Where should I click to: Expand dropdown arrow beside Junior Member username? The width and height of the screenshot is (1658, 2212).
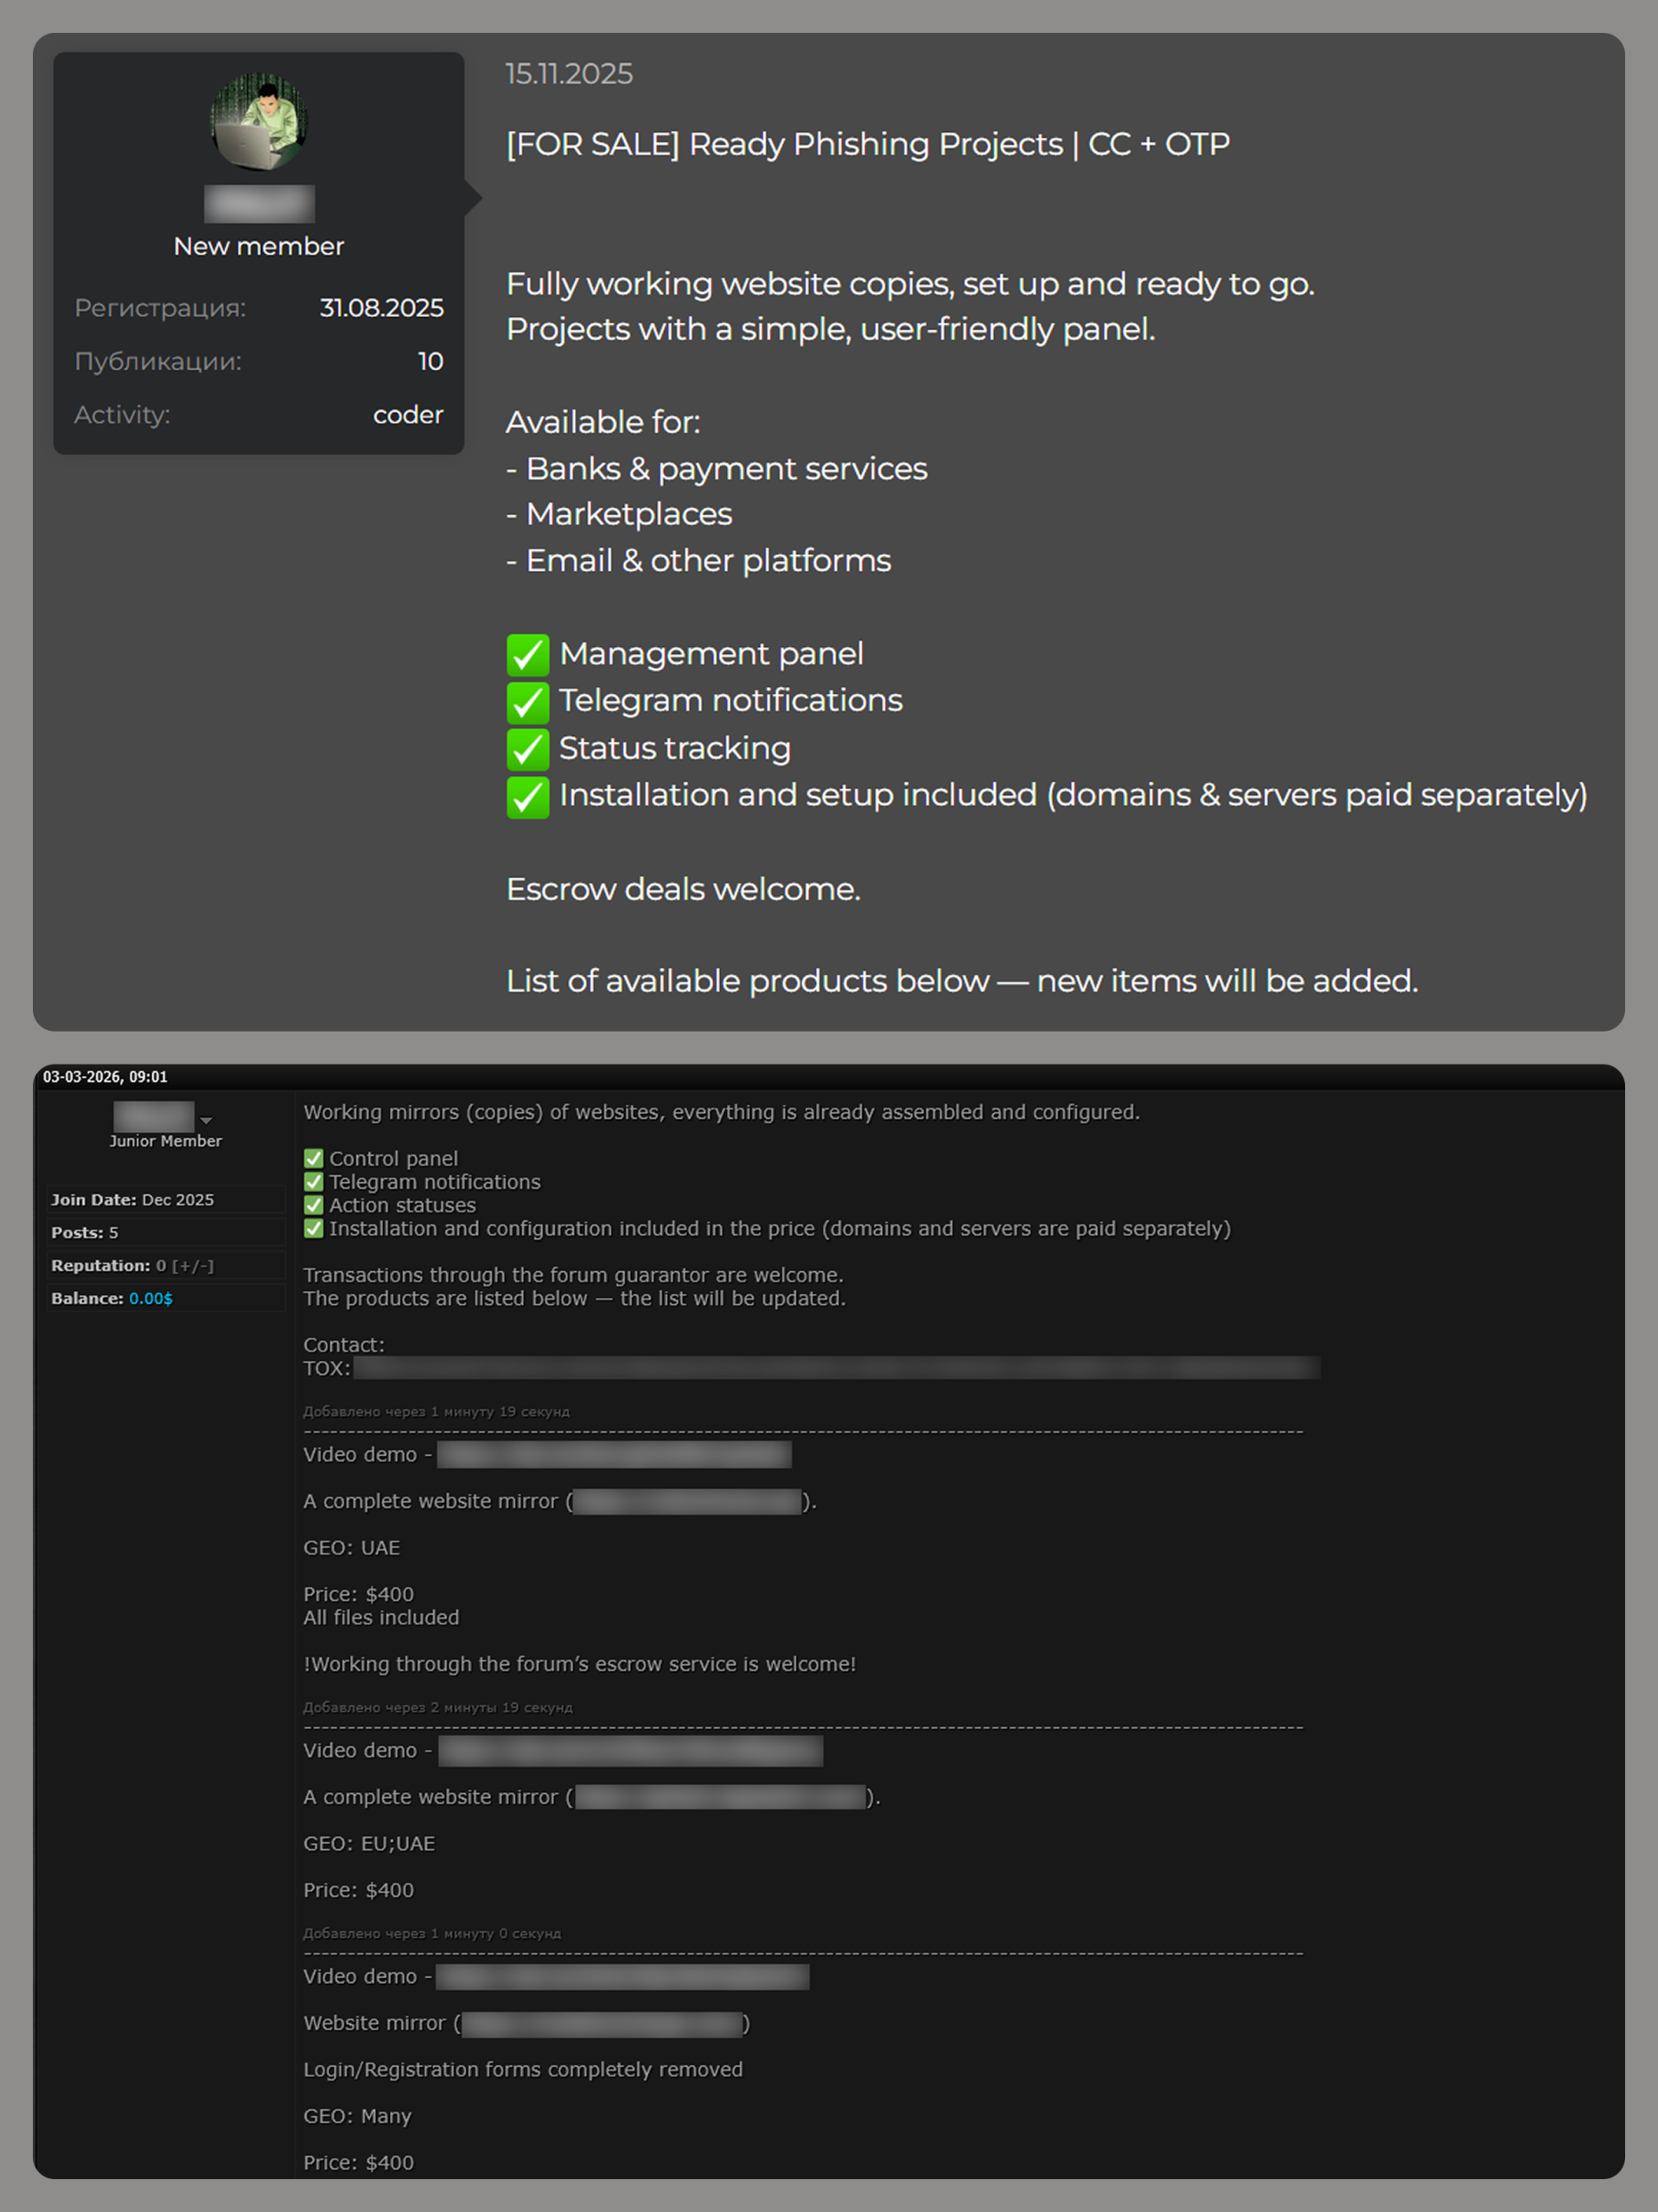click(x=206, y=1120)
